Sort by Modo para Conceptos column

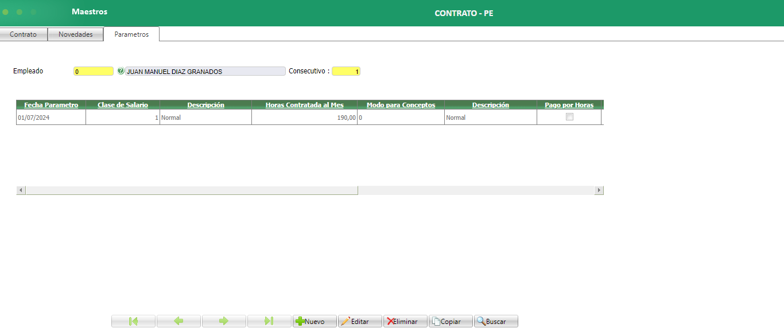pyautogui.click(x=401, y=105)
